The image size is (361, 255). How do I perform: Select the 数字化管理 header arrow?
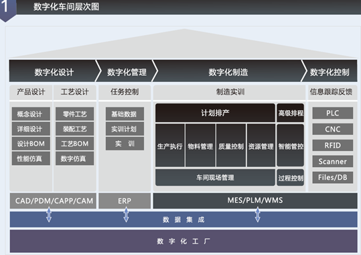pos(127,71)
